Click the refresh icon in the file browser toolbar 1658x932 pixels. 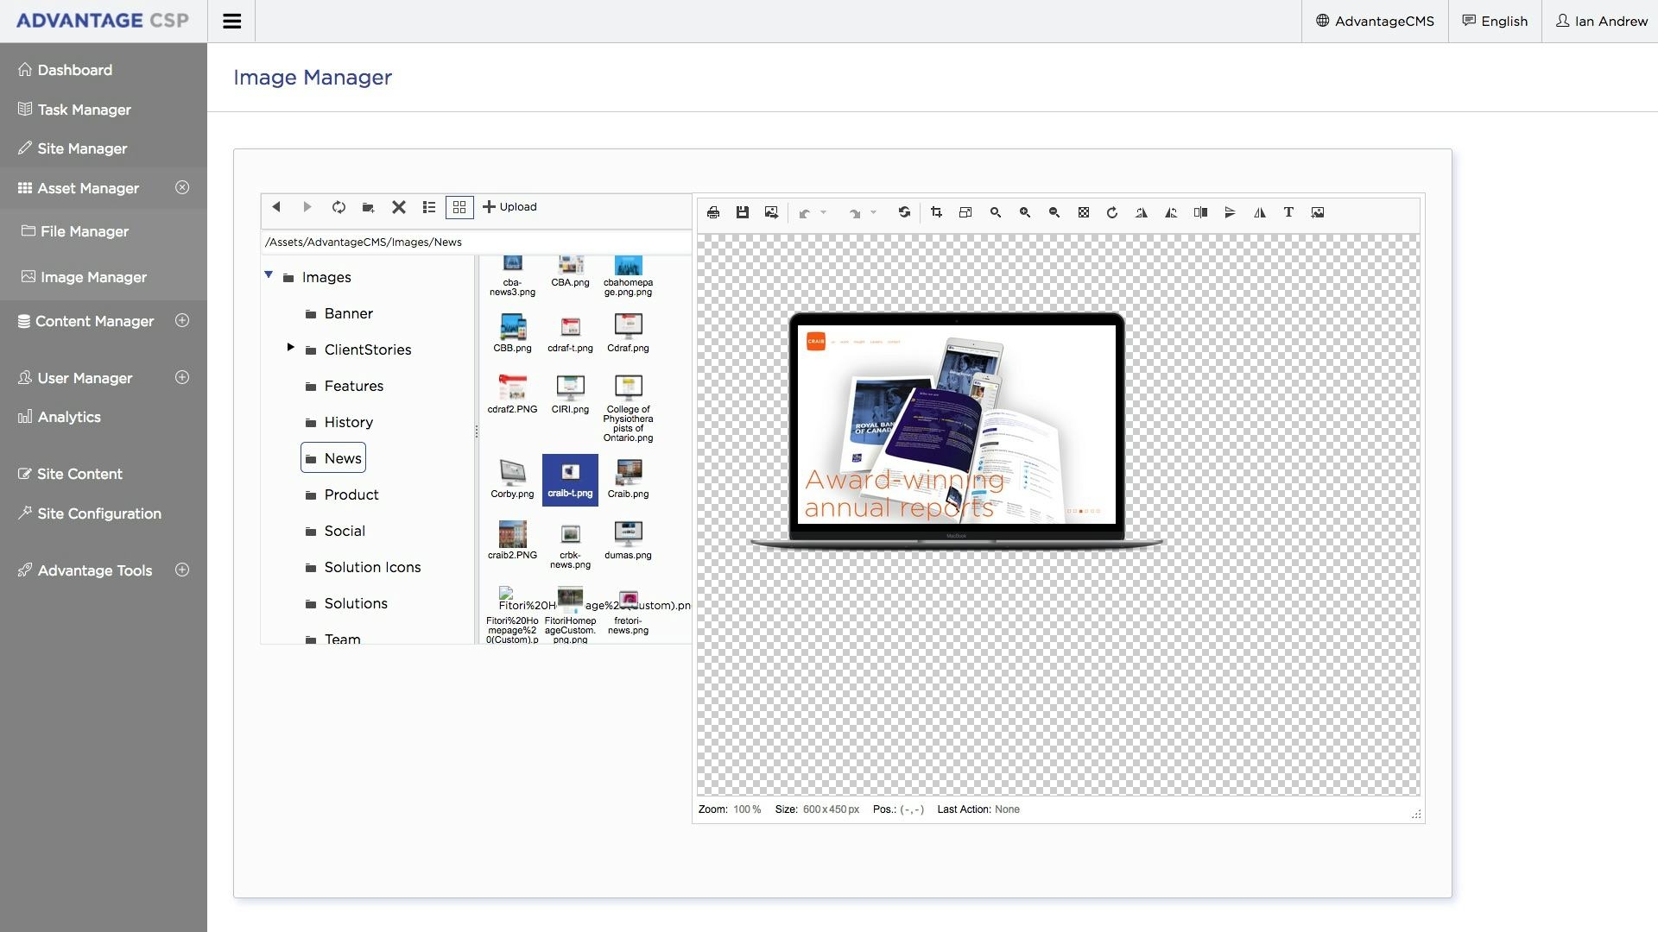click(339, 207)
